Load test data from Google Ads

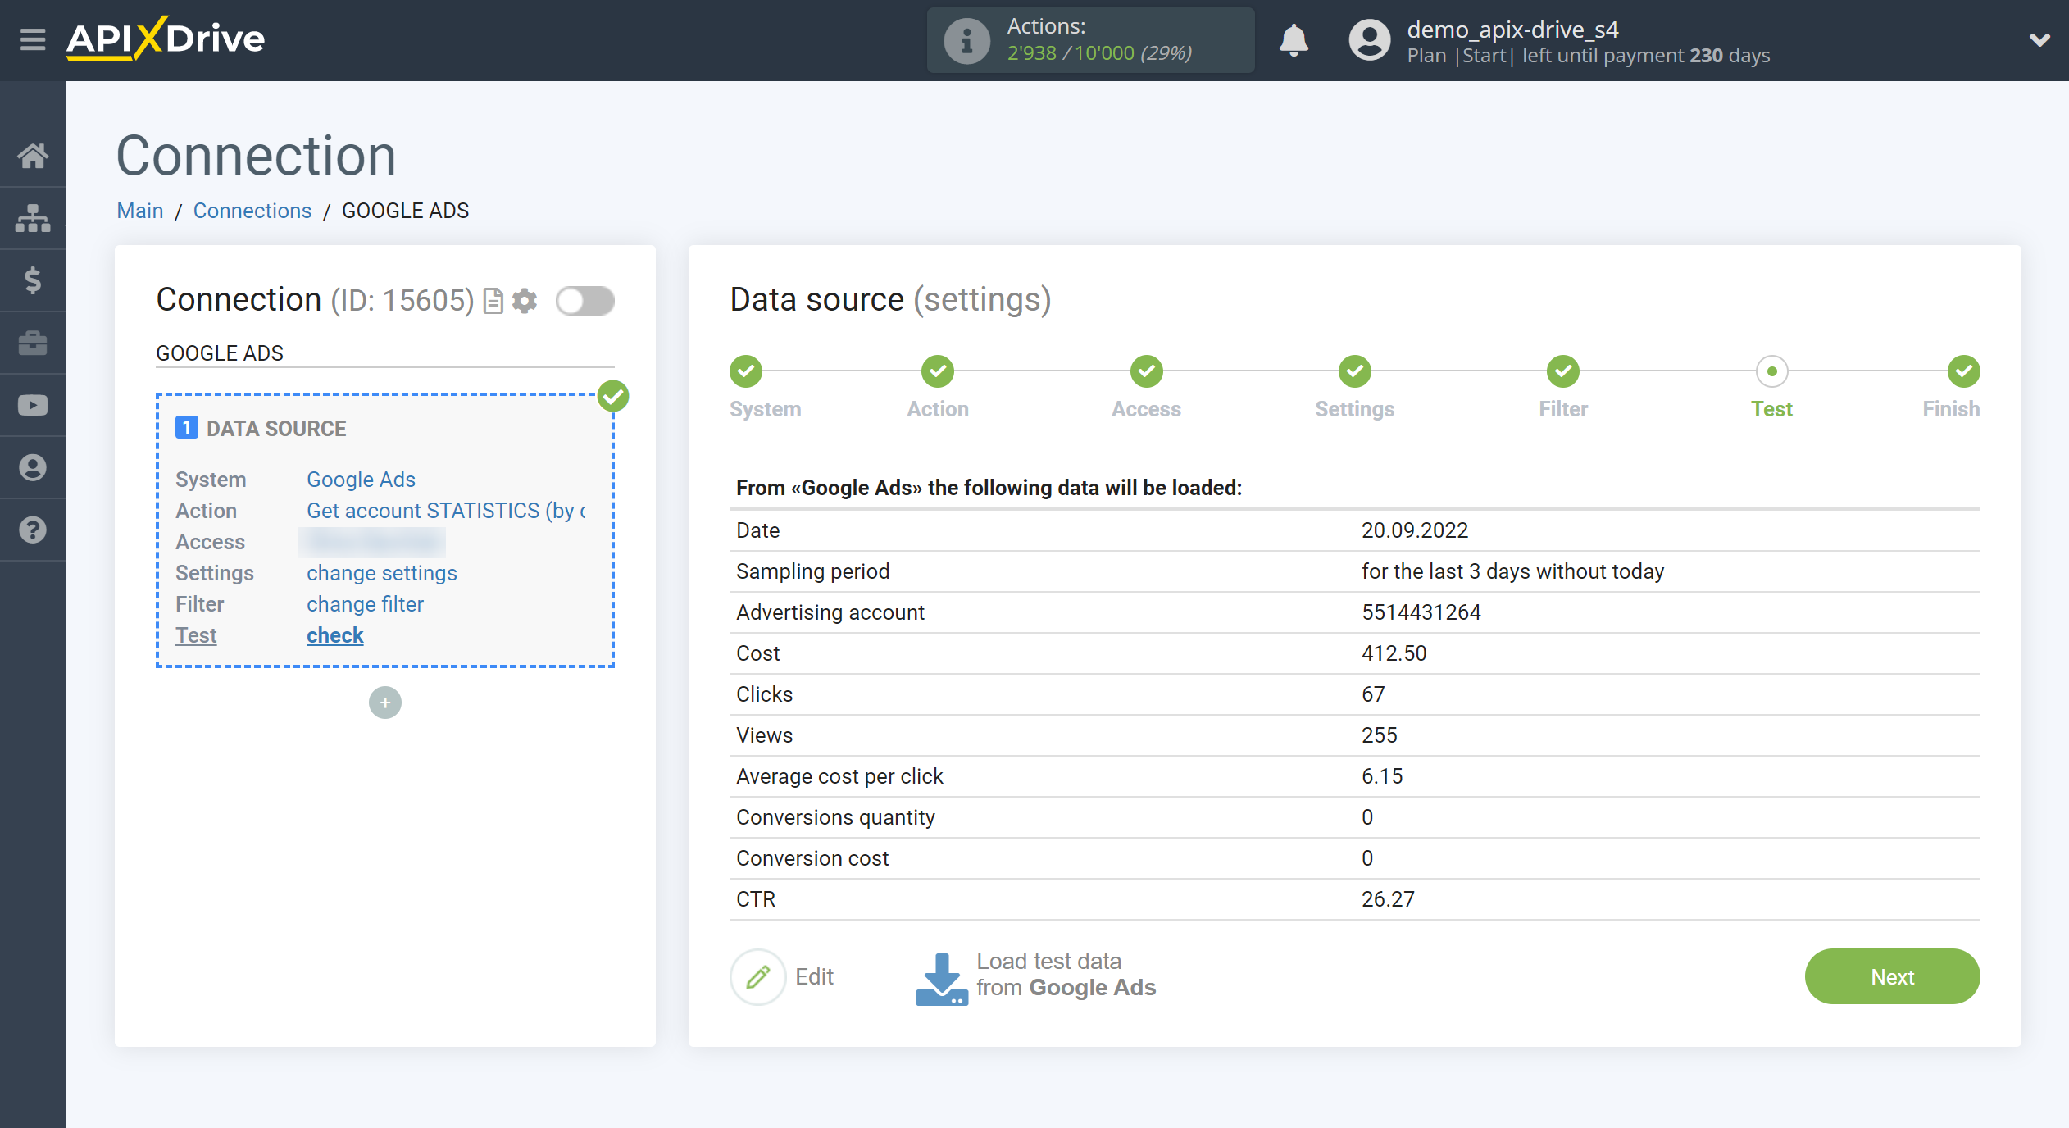click(1036, 976)
